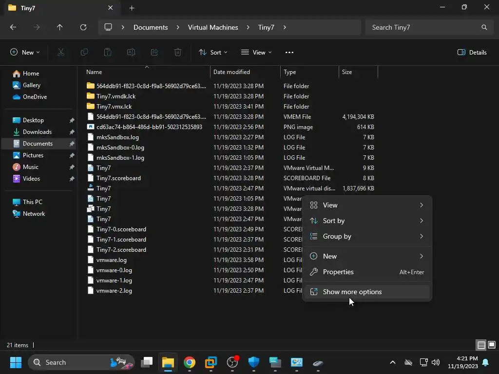Click the This PC monitor icon in address bar

(x=108, y=27)
